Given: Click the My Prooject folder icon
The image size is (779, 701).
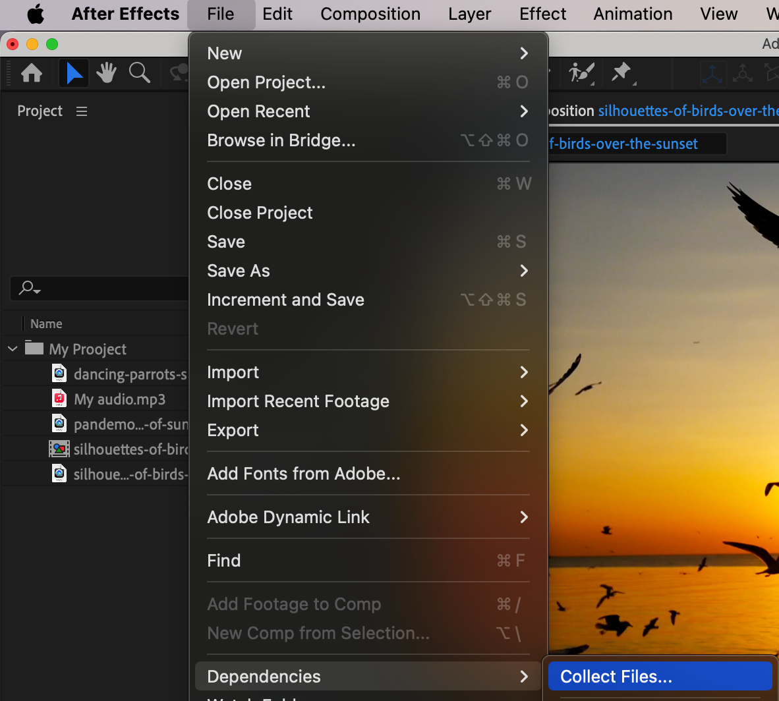Looking at the screenshot, I should click(34, 348).
